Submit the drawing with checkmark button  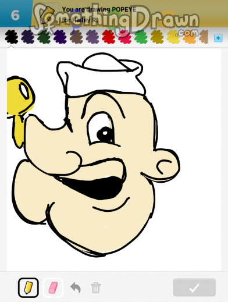click(x=194, y=287)
